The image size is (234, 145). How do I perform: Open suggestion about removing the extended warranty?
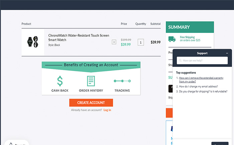pos(201,80)
